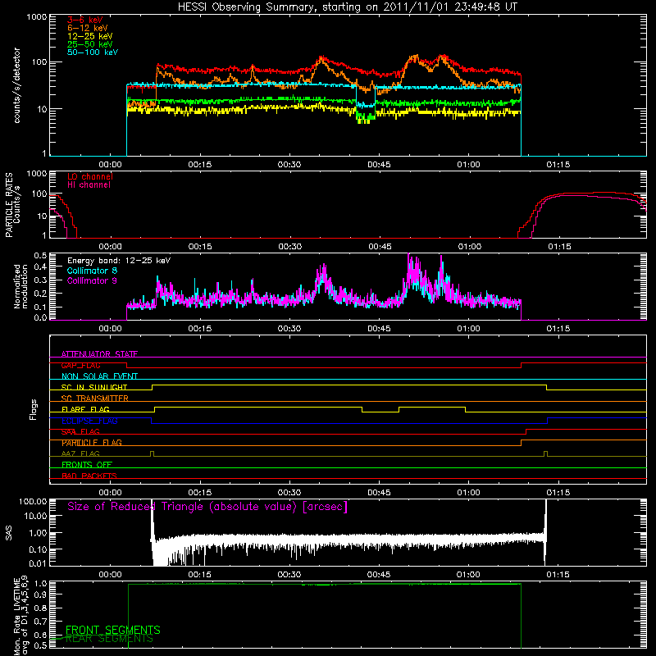Click the vertical Flags axis label
The height and width of the screenshot is (656, 656).
[34, 409]
